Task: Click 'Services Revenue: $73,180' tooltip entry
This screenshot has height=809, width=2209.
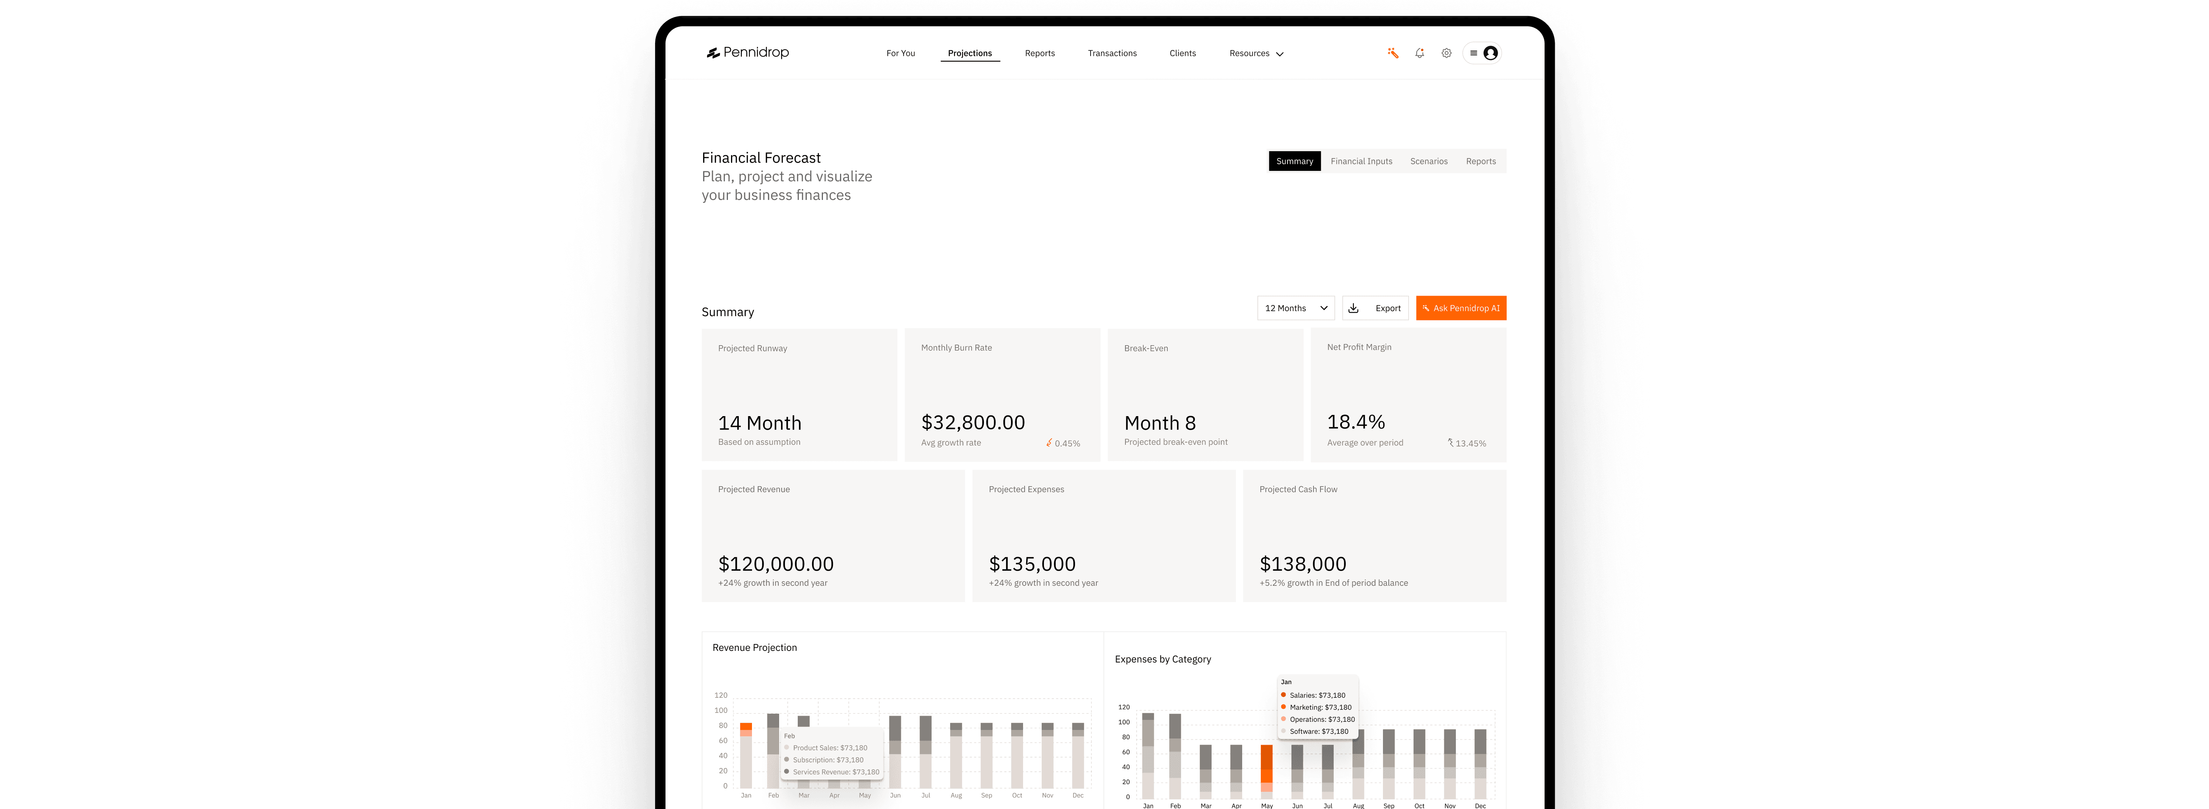Action: click(835, 772)
